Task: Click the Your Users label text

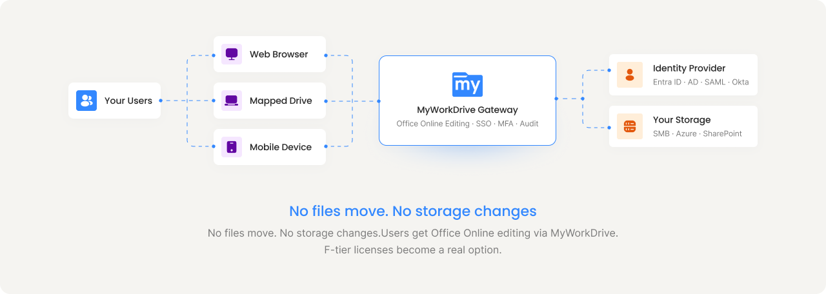Action: (x=128, y=101)
